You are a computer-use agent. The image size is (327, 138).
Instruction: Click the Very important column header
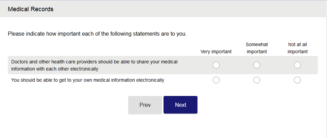216,52
